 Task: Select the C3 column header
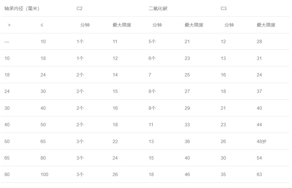tap(223, 9)
